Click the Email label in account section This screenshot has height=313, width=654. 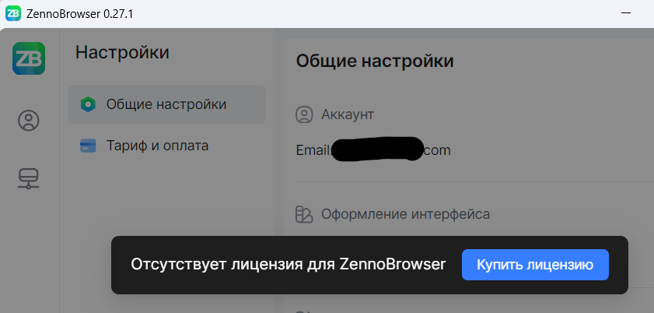pyautogui.click(x=313, y=149)
